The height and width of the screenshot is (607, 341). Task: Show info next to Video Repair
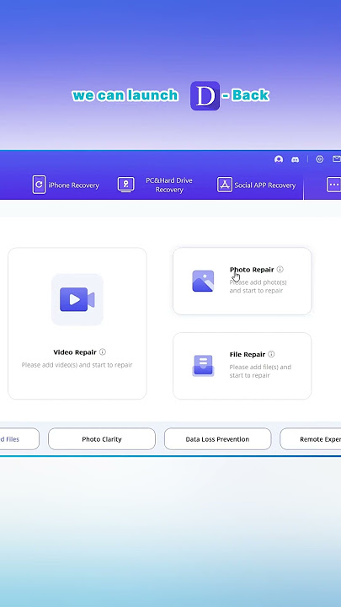pos(103,352)
